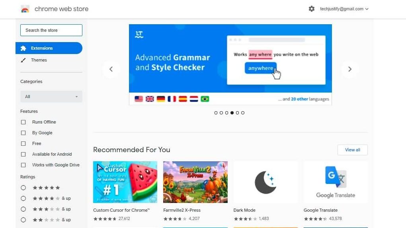Enable the Runs Offline checkbox

pos(23,122)
